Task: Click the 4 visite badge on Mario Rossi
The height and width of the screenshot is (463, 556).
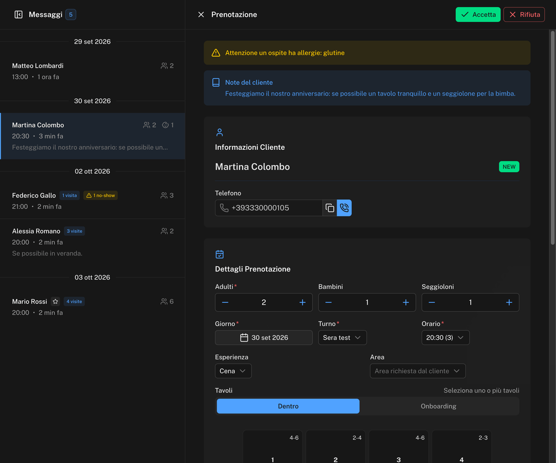Action: [74, 301]
